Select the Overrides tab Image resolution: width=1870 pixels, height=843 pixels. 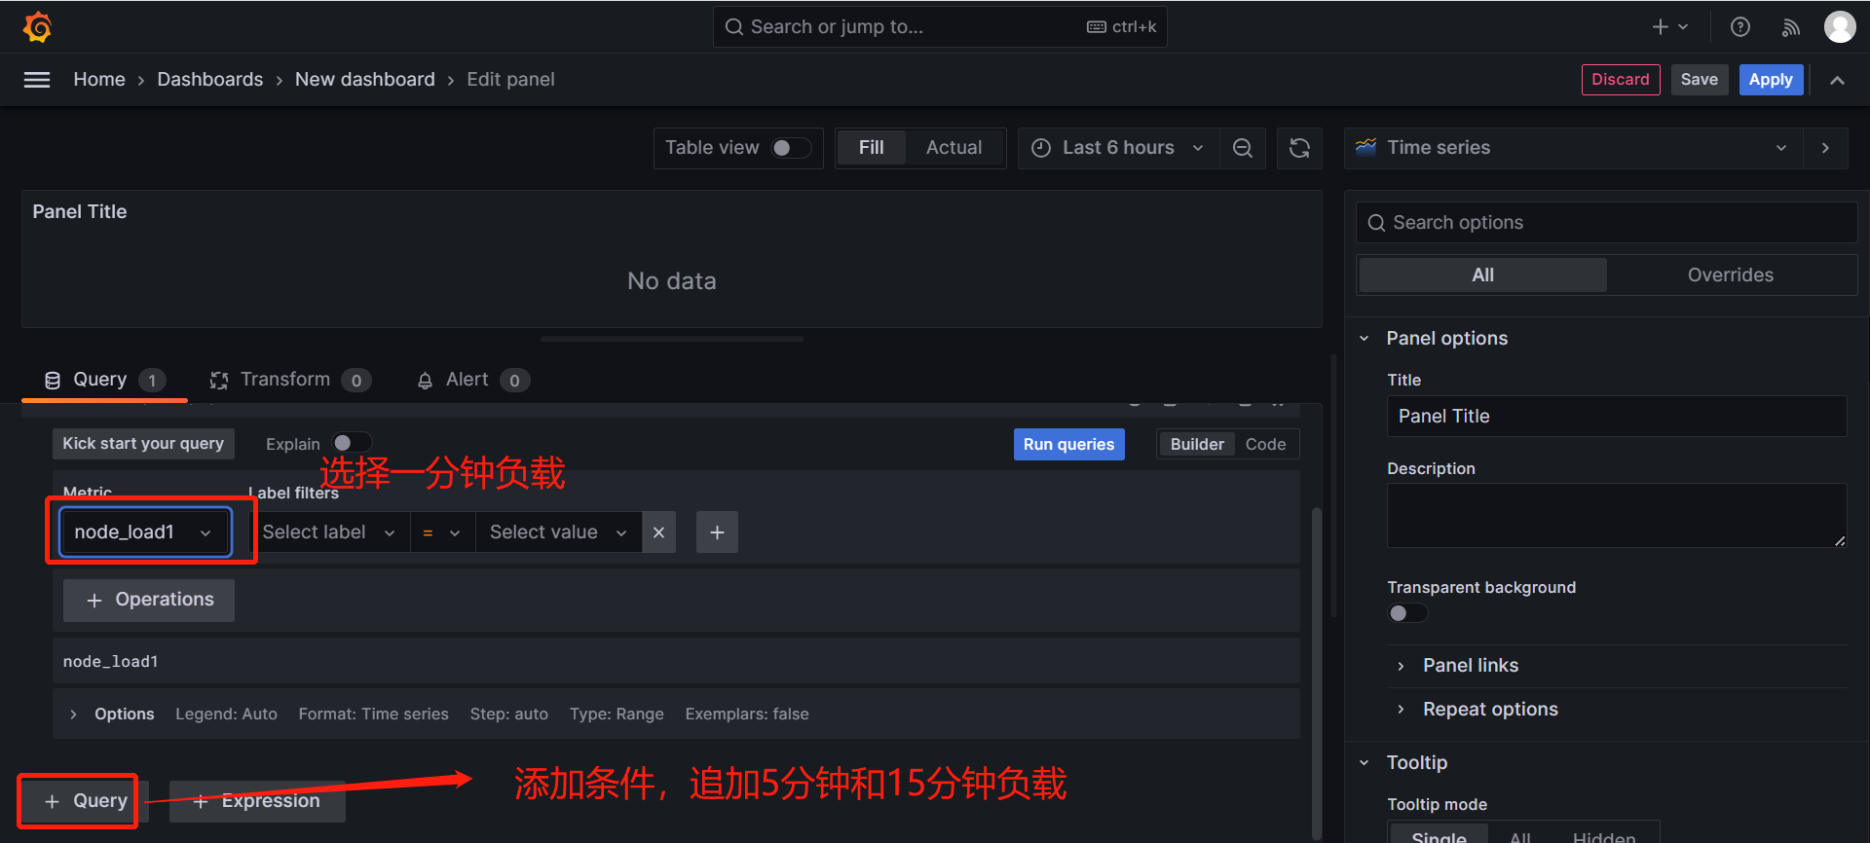(x=1730, y=275)
